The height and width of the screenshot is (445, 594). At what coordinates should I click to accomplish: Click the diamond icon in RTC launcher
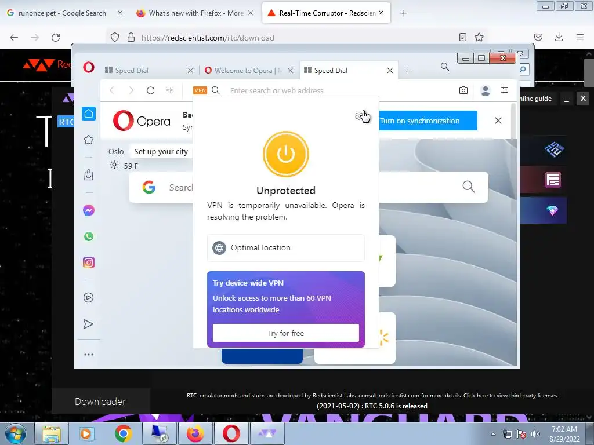tap(552, 210)
